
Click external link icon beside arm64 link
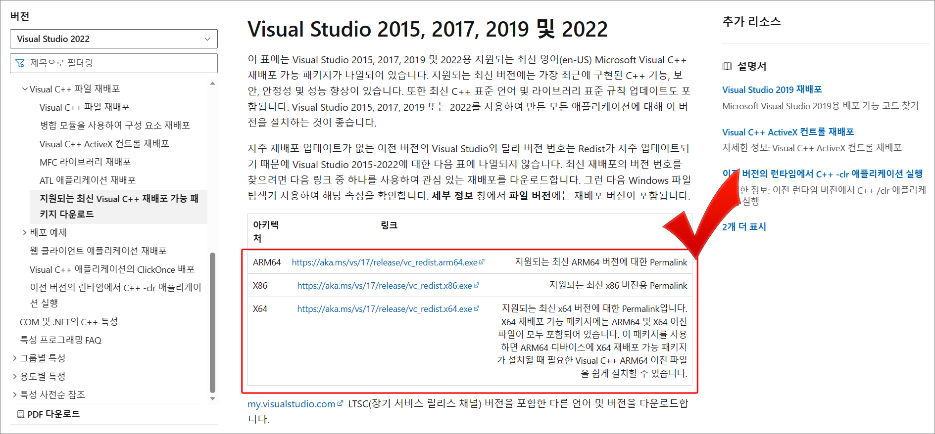pyautogui.click(x=482, y=262)
